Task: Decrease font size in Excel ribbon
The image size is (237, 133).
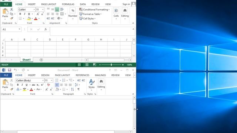Action: 42,14
